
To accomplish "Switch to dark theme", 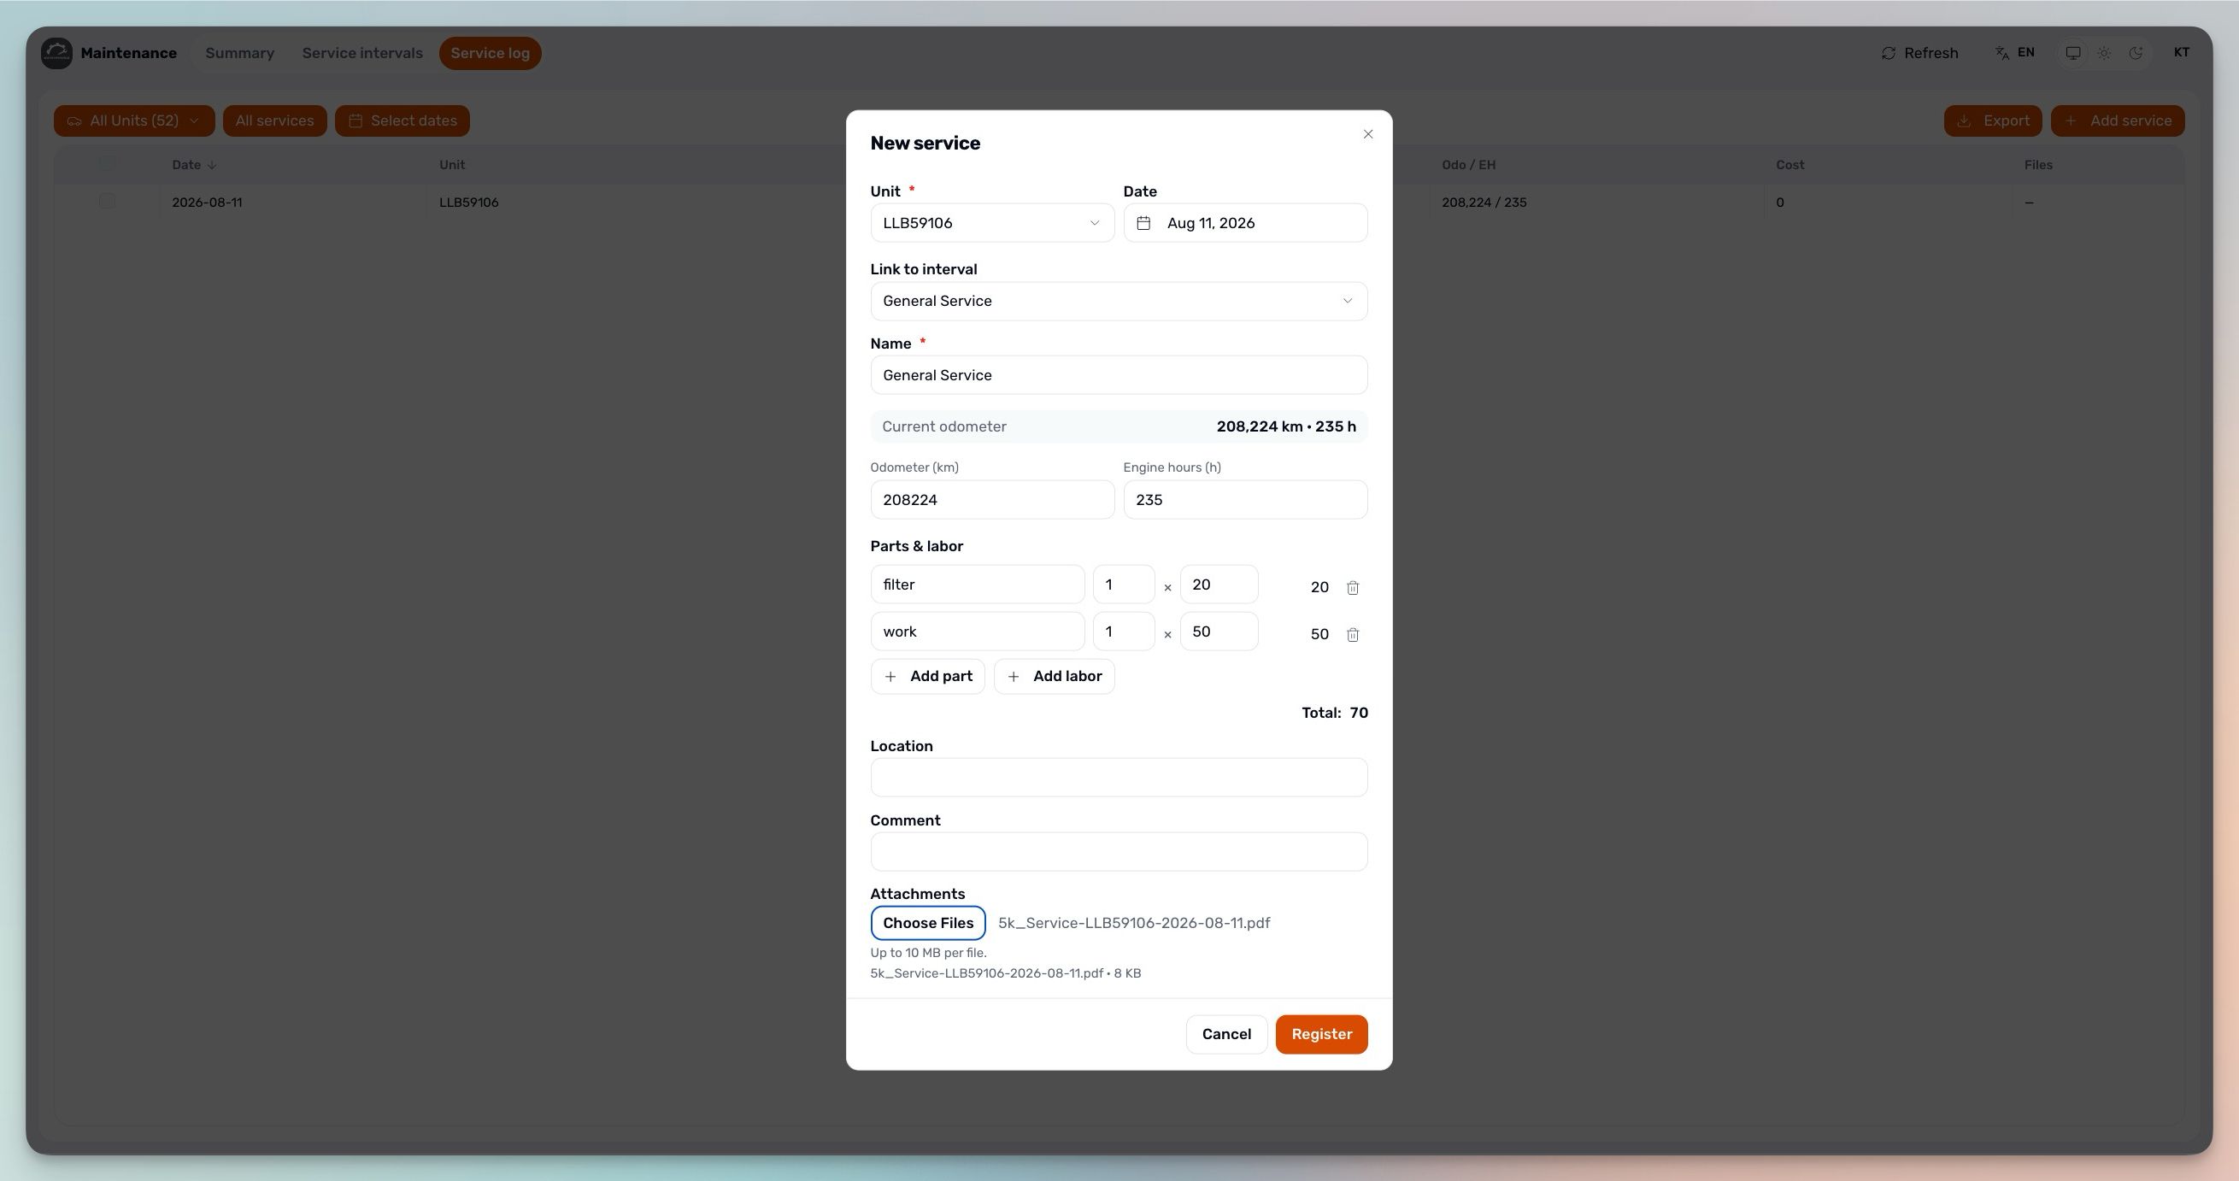I will (2136, 53).
